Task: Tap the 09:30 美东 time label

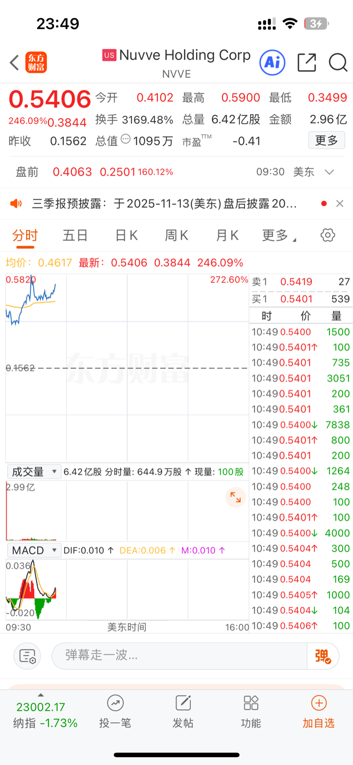Action: click(x=285, y=172)
